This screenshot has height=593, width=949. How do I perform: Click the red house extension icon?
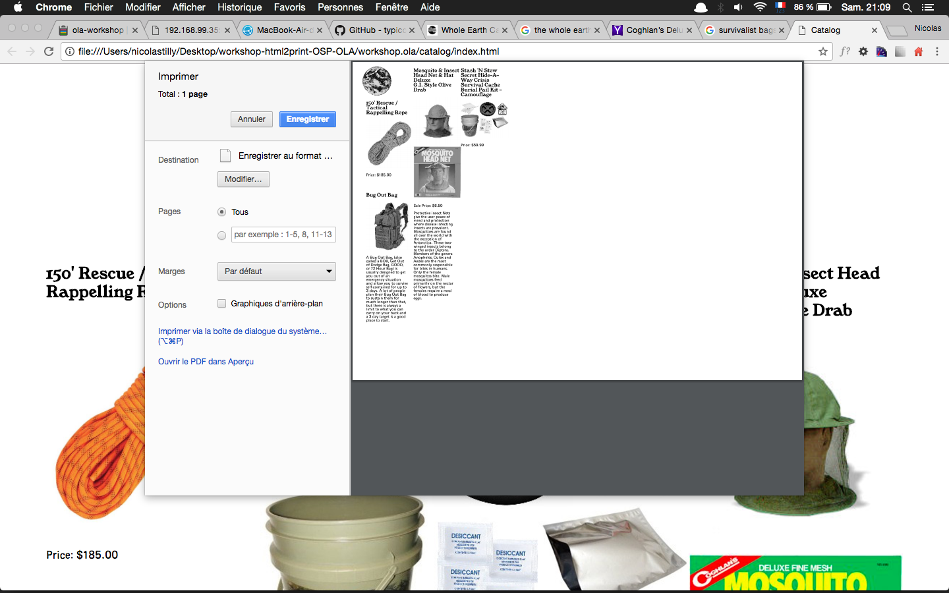tap(919, 51)
